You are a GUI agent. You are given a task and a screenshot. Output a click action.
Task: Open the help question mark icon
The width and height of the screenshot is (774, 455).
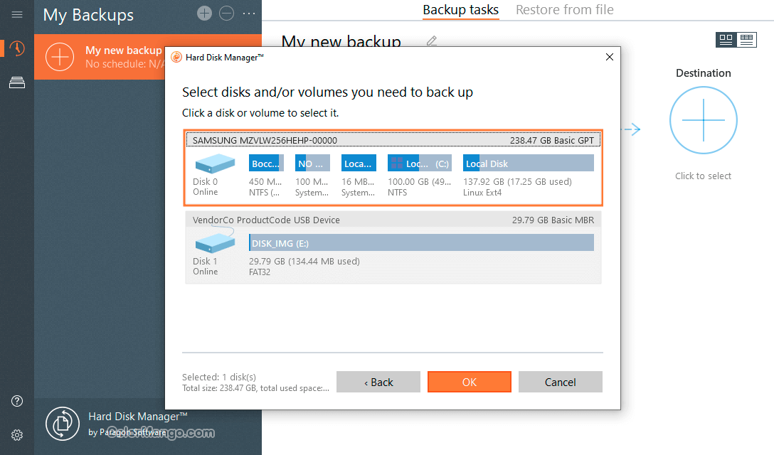17,402
